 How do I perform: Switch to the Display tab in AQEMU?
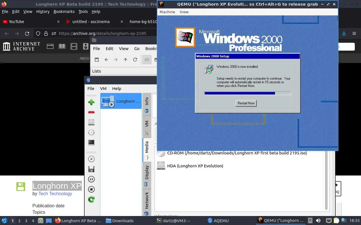[x=147, y=175]
